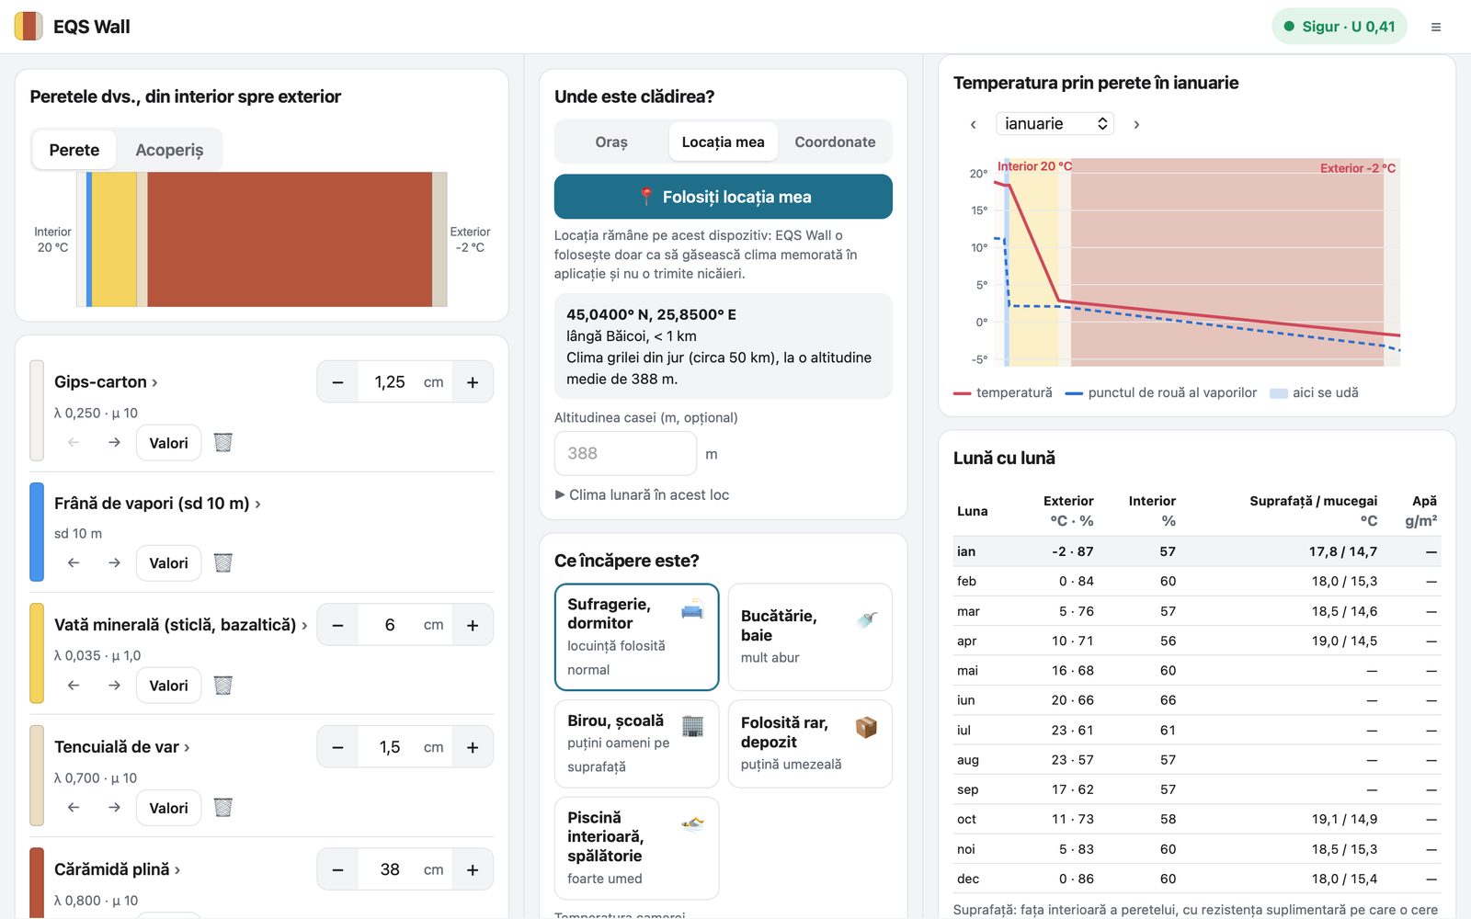Switch to the Acoperiș tab
Viewport: 1471px width, 919px height.
169,150
